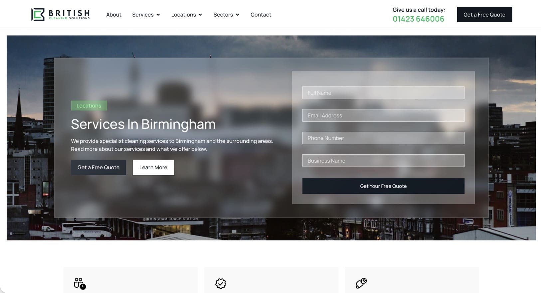
Task: Expand the Services dropdown chevron
Action: (158, 15)
